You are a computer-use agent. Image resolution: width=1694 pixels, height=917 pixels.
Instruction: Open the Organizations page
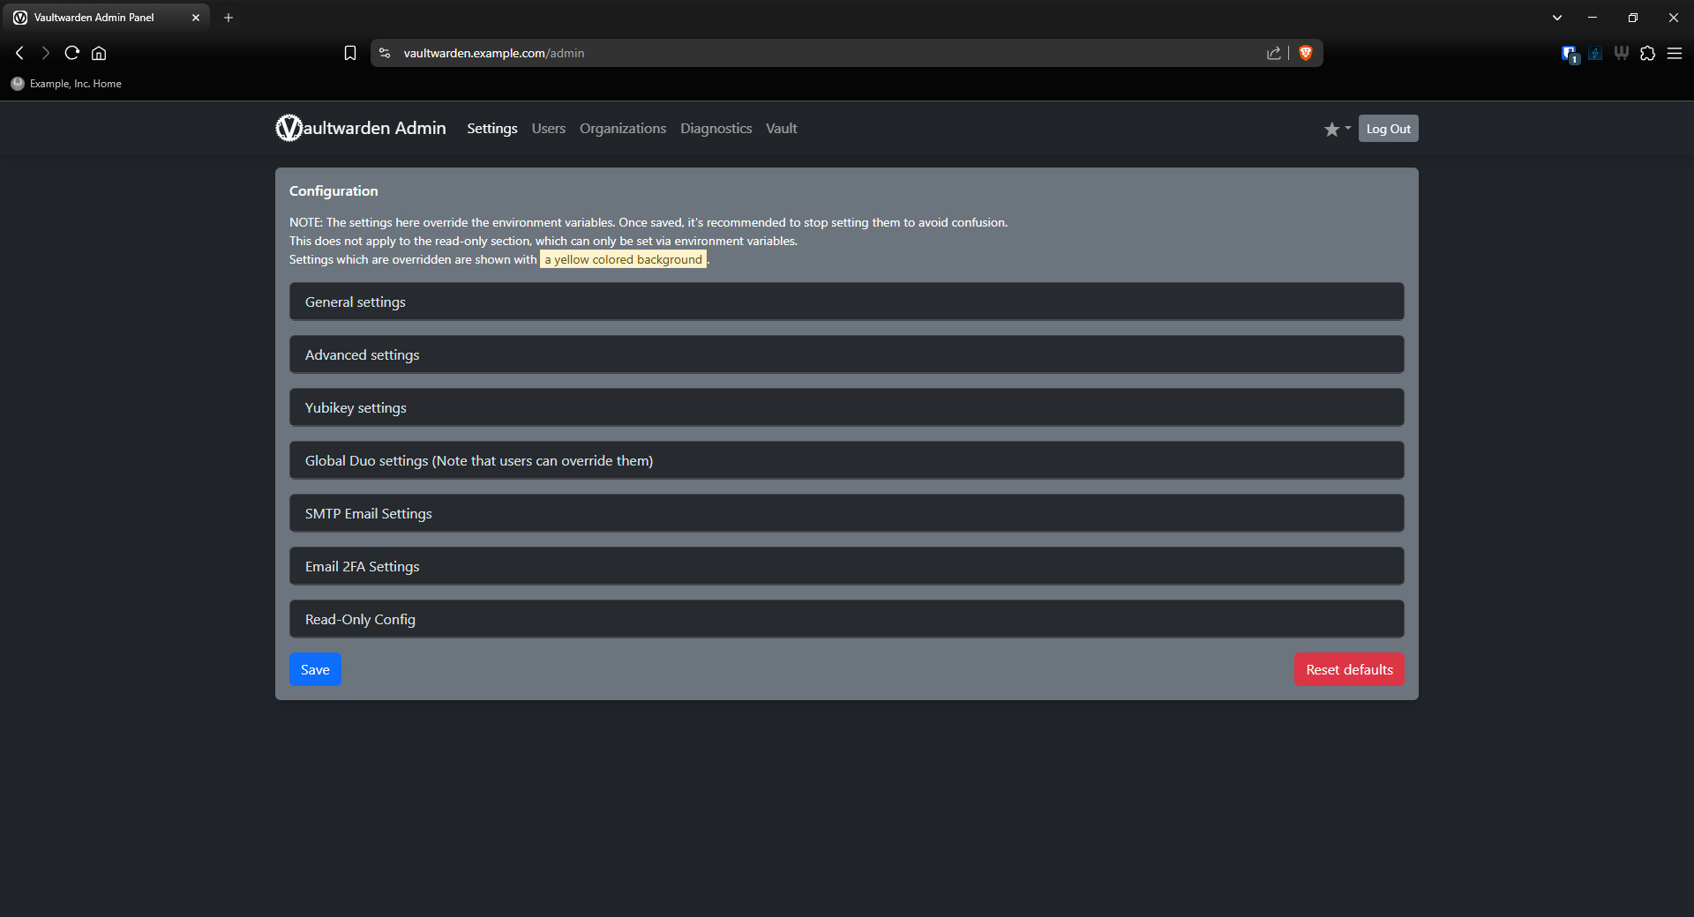coord(622,129)
